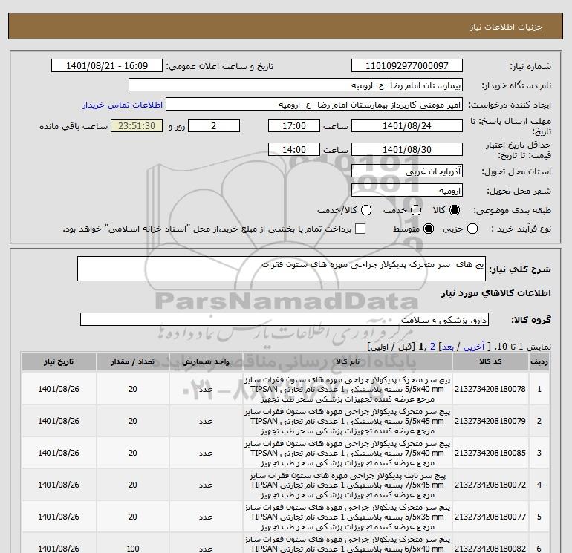Screen dimensions: 572x553
Task: Click the price validity date 1401/08/30
Action: pos(407,149)
